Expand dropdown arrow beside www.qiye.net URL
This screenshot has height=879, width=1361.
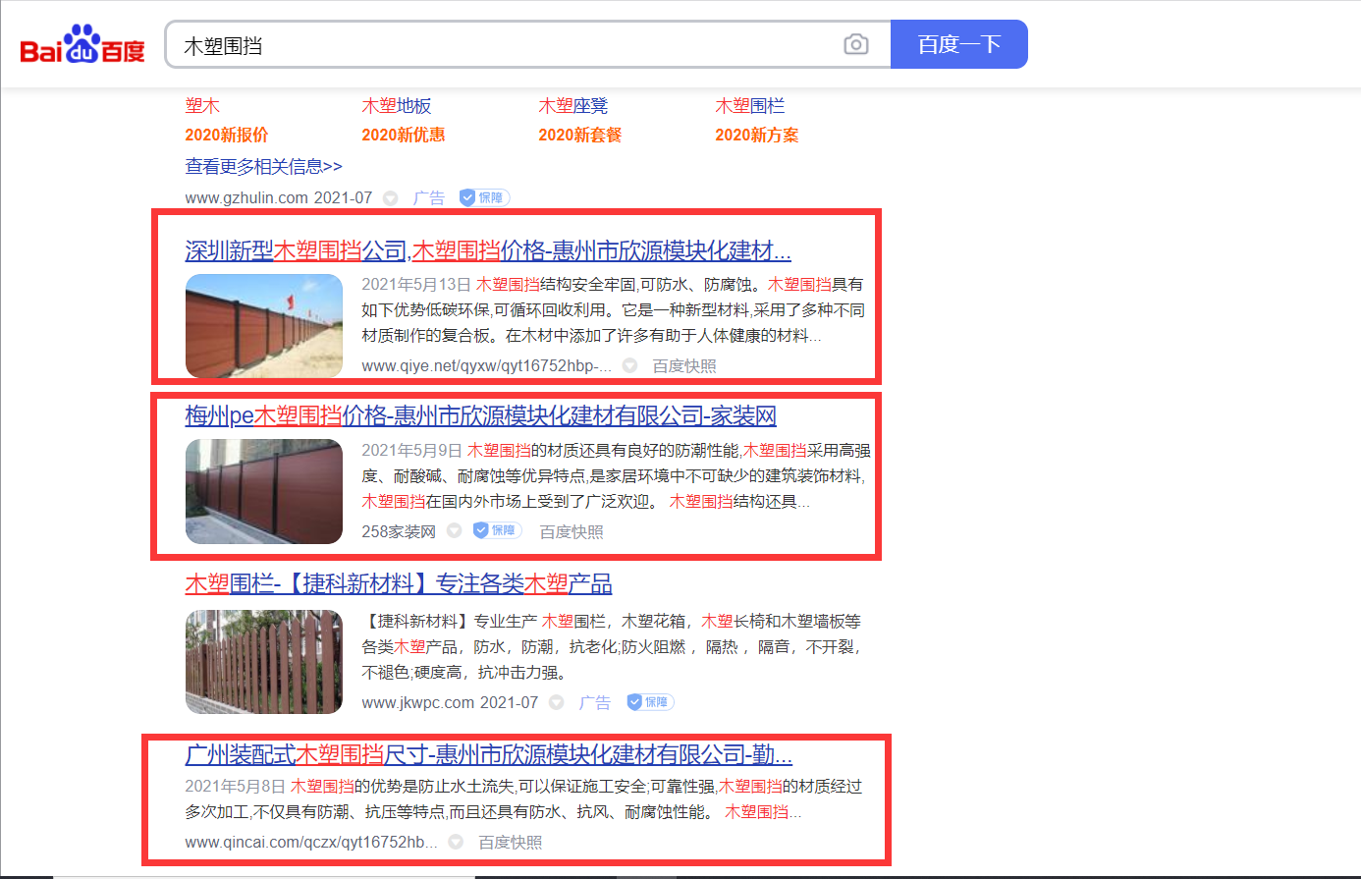point(629,366)
